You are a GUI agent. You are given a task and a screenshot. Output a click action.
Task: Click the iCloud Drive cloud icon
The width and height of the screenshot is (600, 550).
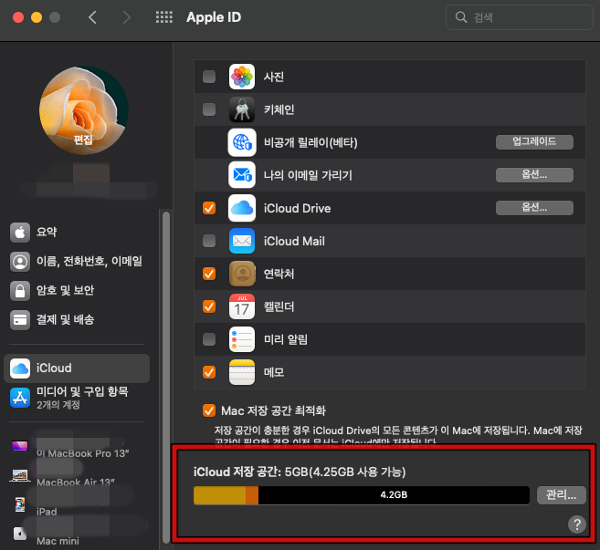tap(242, 208)
